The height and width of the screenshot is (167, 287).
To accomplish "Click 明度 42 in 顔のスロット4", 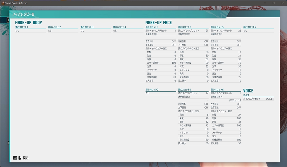I will tap(193, 122).
